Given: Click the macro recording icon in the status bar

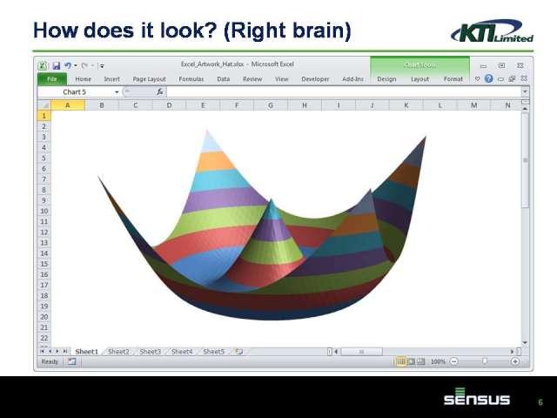Looking at the screenshot, I should click(71, 362).
